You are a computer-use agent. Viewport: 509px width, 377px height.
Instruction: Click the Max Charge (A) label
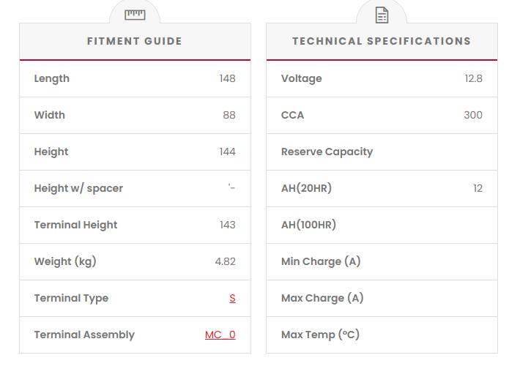322,298
